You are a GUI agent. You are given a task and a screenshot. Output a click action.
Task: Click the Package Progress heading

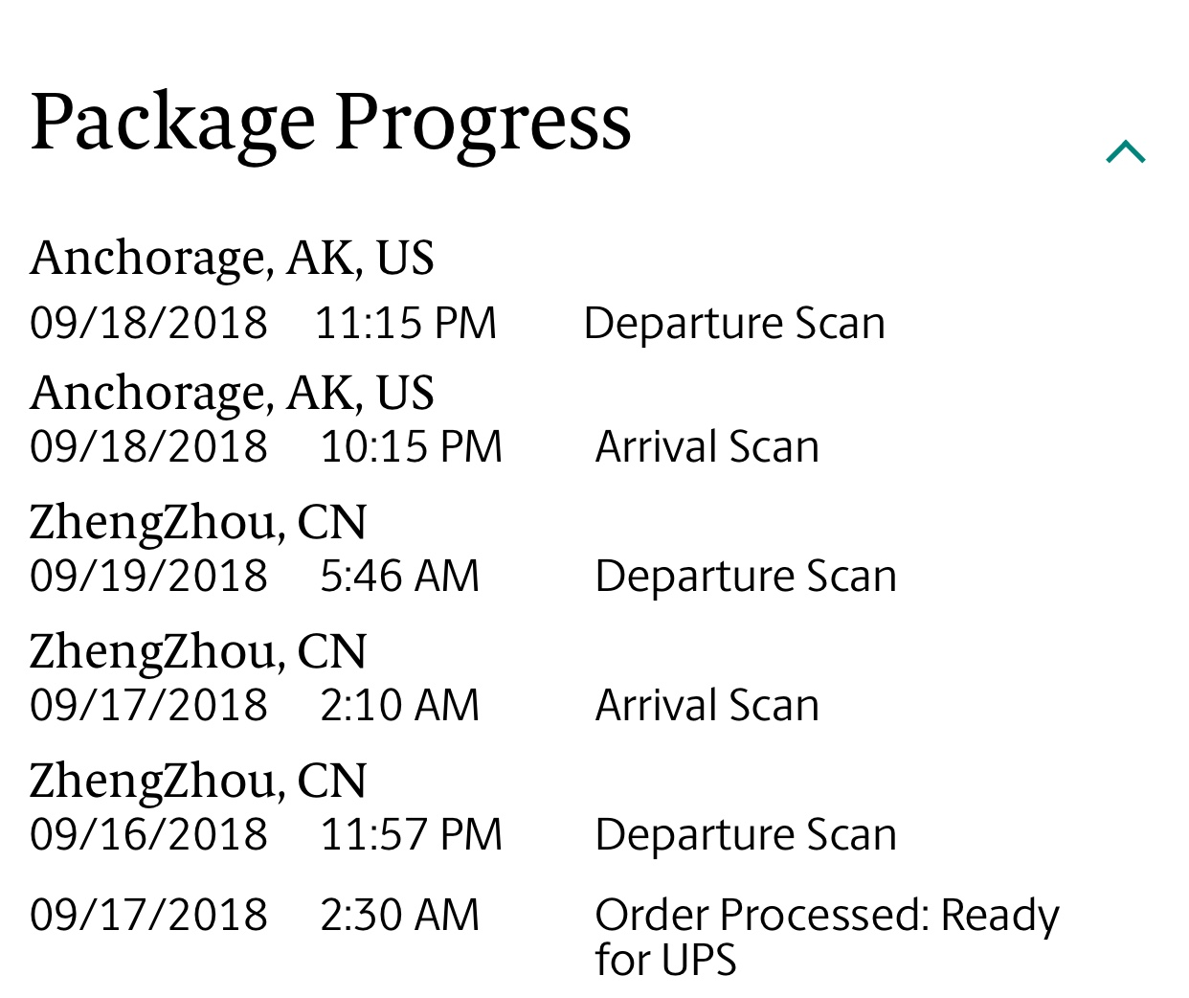[330, 124]
